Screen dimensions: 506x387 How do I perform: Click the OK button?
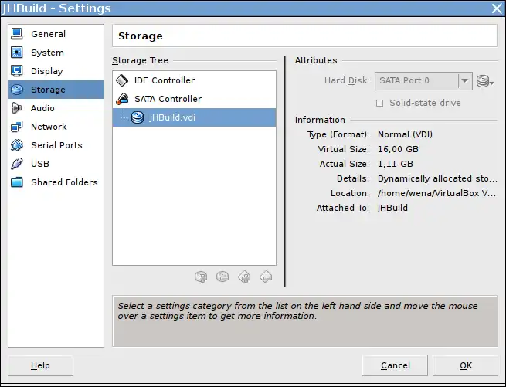click(x=465, y=365)
